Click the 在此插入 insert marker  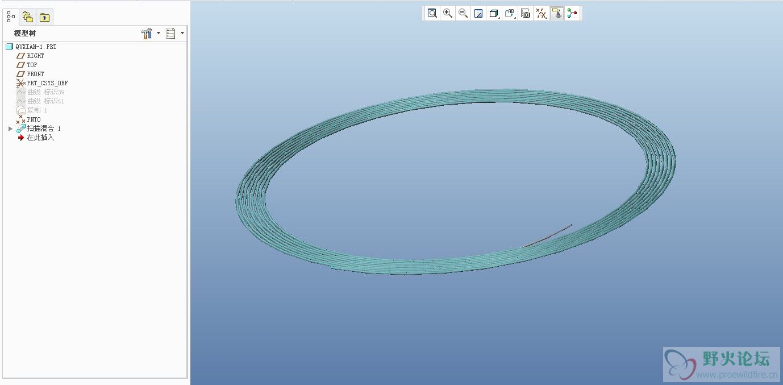point(36,138)
